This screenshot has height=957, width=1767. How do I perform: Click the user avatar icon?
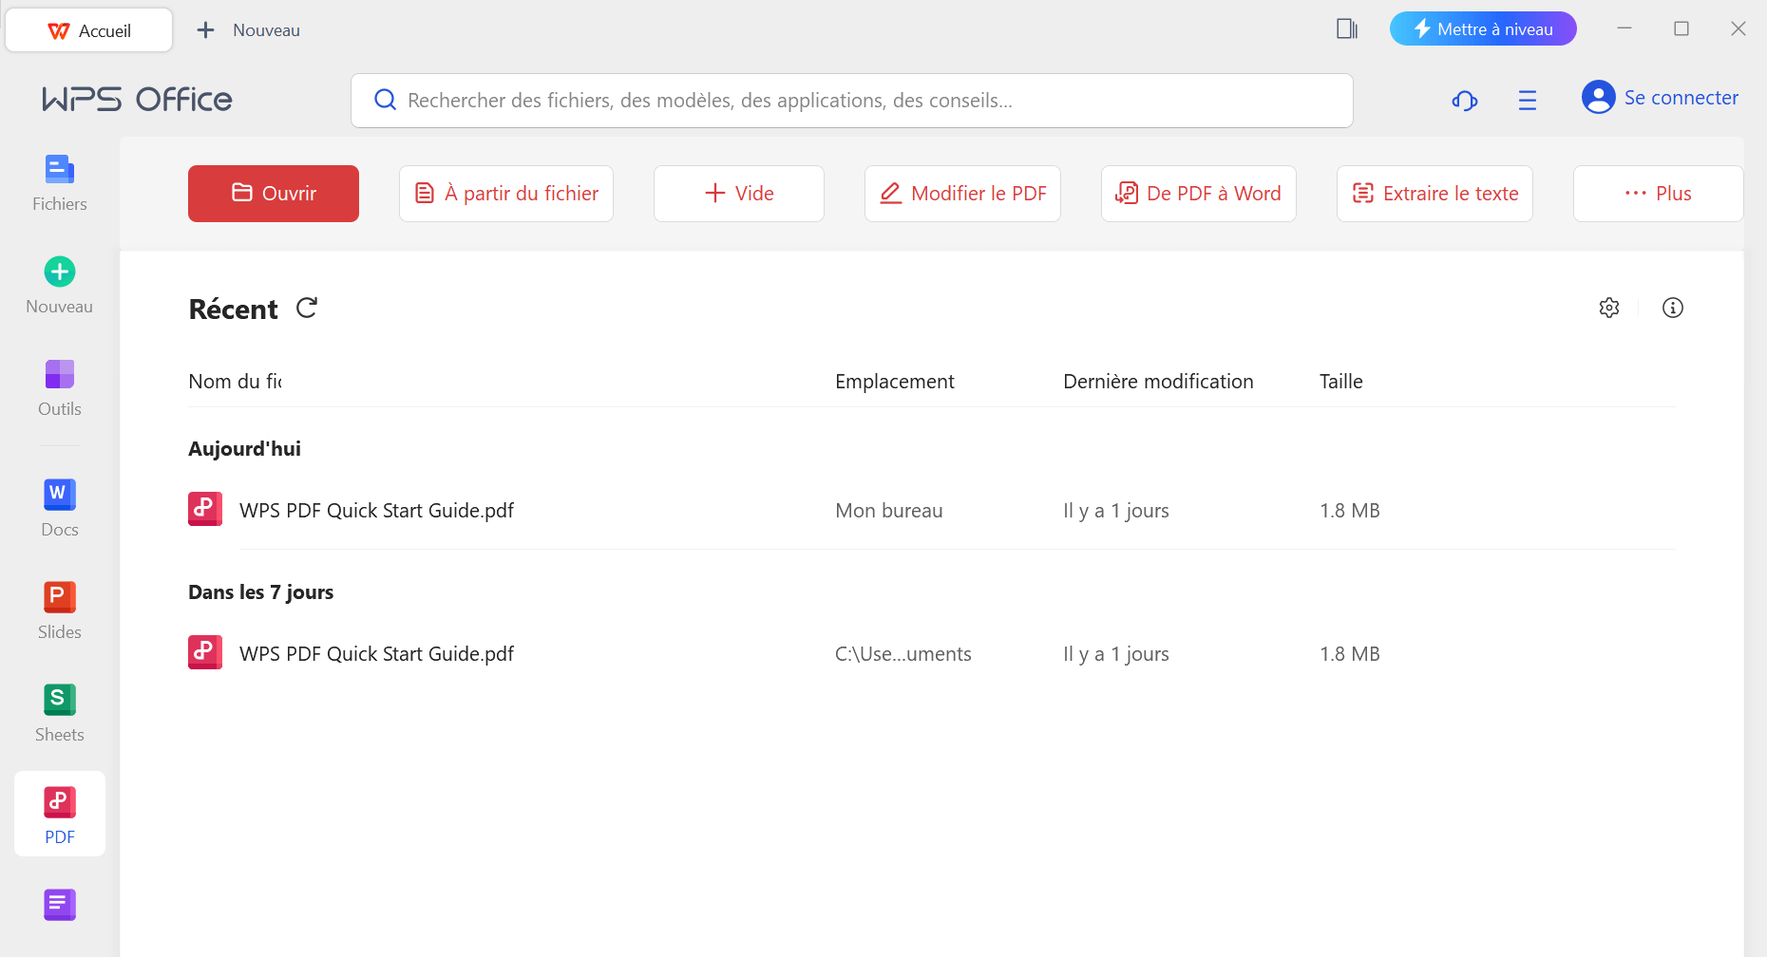point(1598,97)
